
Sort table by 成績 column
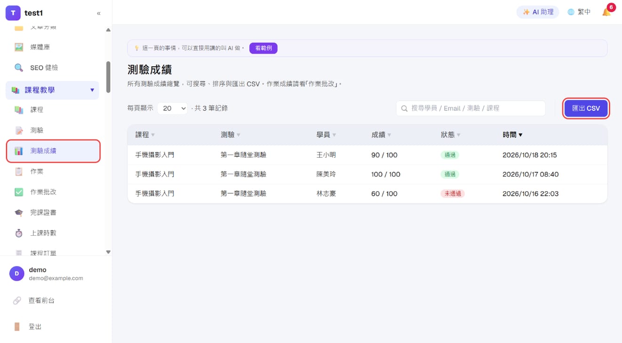[381, 135]
